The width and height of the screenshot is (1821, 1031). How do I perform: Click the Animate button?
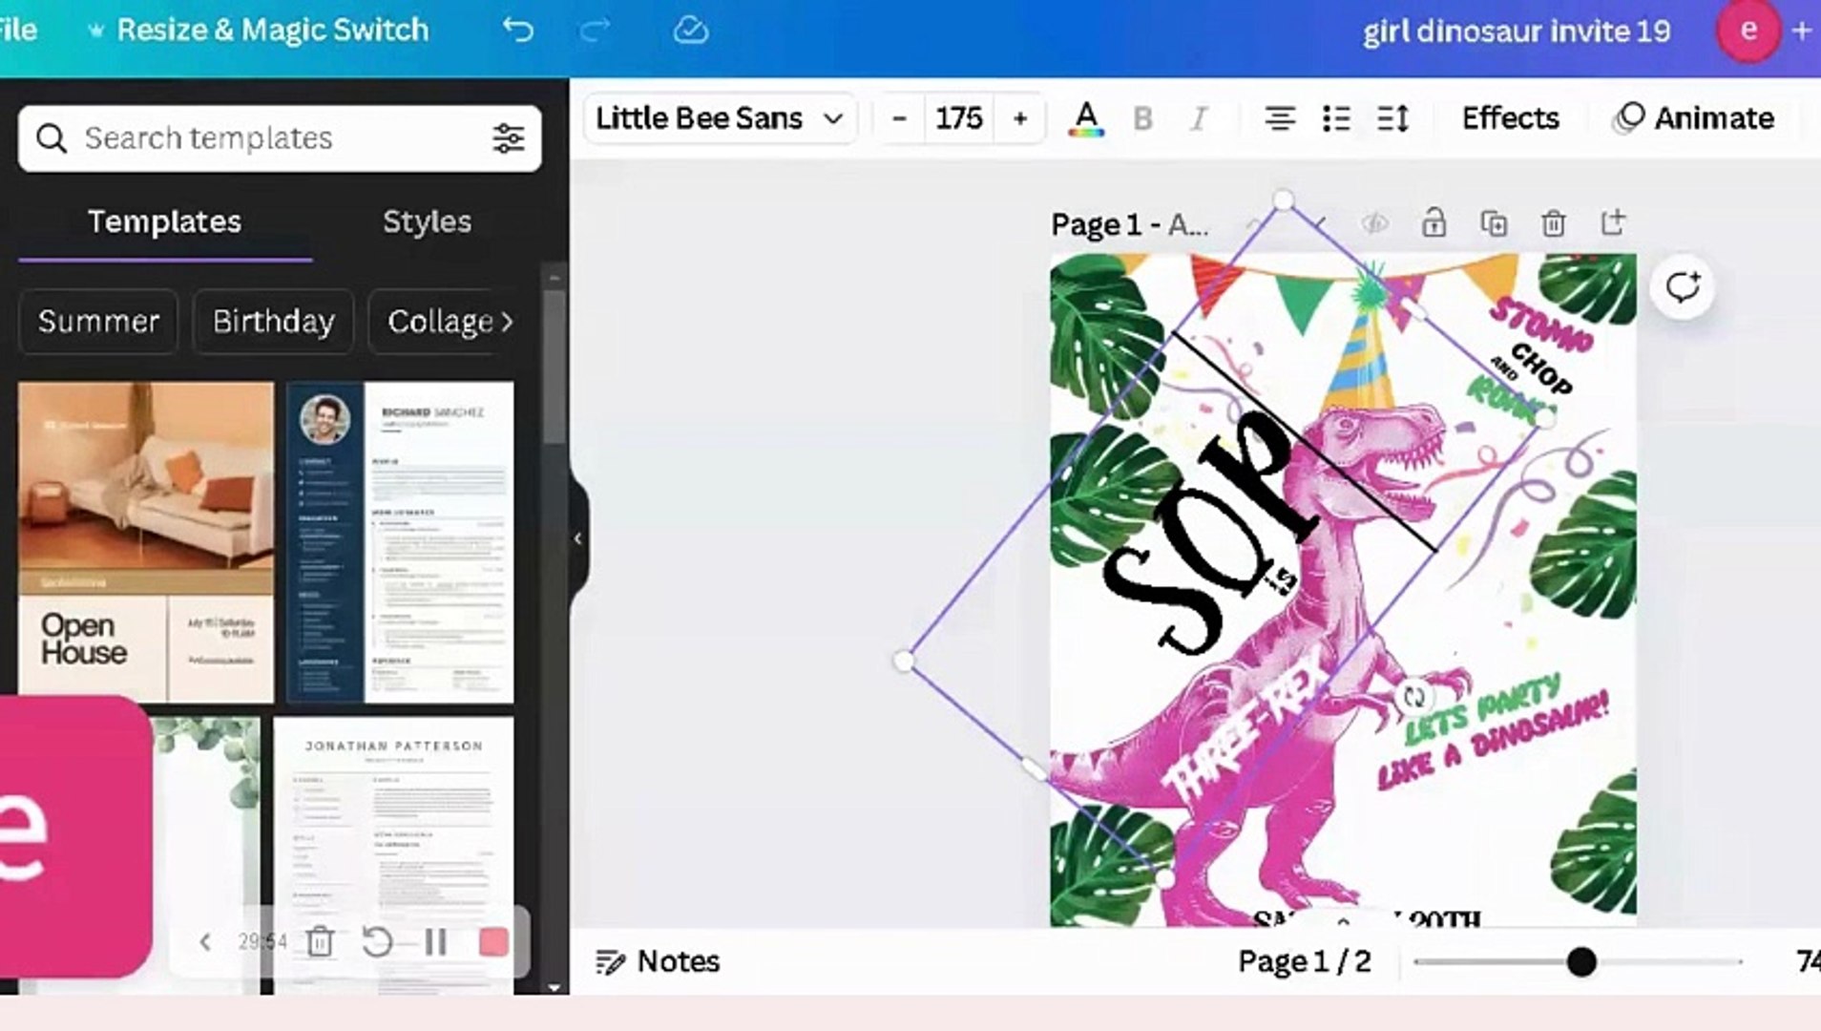1713,118
